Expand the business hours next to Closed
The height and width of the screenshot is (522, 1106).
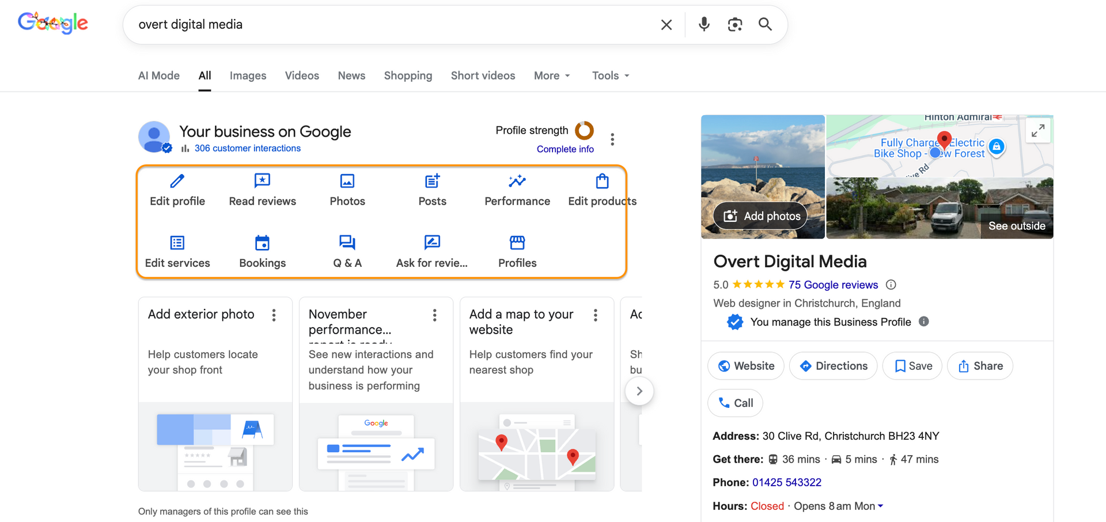tap(880, 506)
